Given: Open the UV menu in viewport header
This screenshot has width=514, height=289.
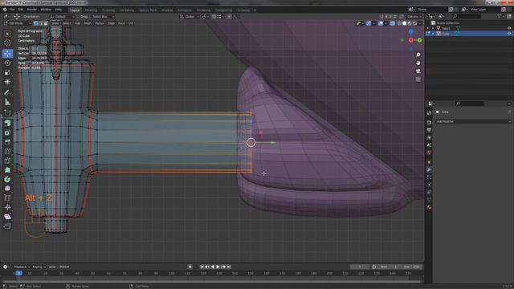Looking at the screenshot, I should coord(131,23).
